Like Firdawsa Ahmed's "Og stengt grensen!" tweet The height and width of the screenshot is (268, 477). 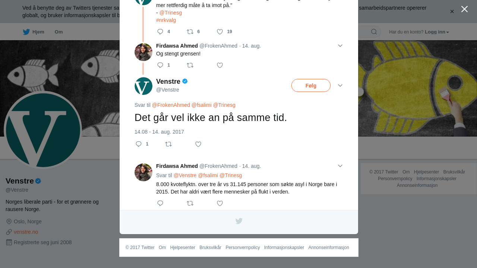pyautogui.click(x=220, y=65)
